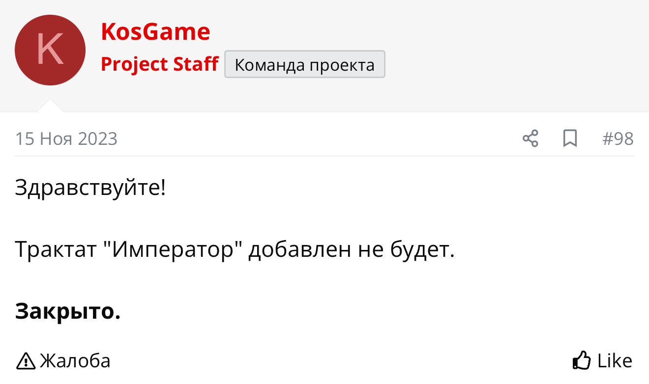Click the divider line below the date row

point(324,156)
